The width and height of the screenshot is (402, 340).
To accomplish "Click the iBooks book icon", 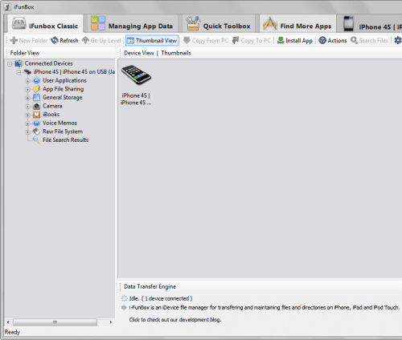I will (x=36, y=115).
